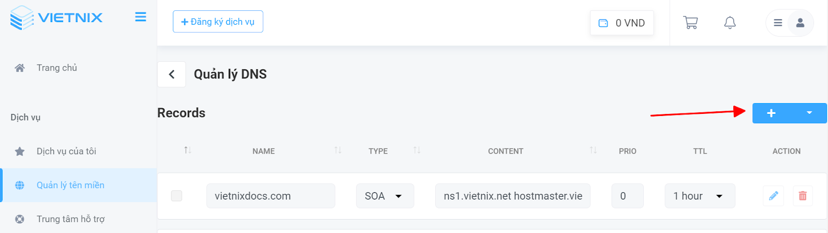Click the 0 VND wallet balance

tap(622, 23)
